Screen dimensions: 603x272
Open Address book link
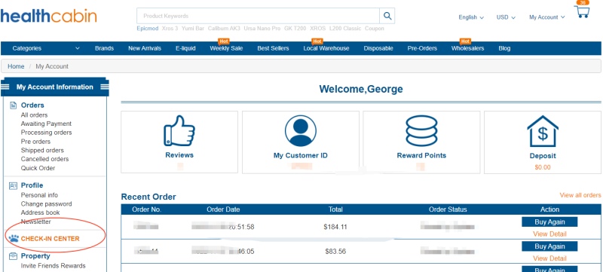(41, 212)
